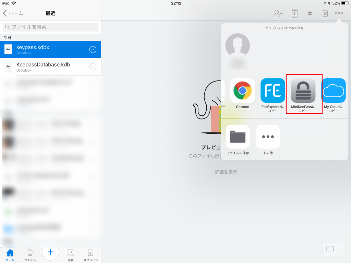This screenshot has width=351, height=263.
Task: Open the comment bubble button
Action: pyautogui.click(x=330, y=249)
